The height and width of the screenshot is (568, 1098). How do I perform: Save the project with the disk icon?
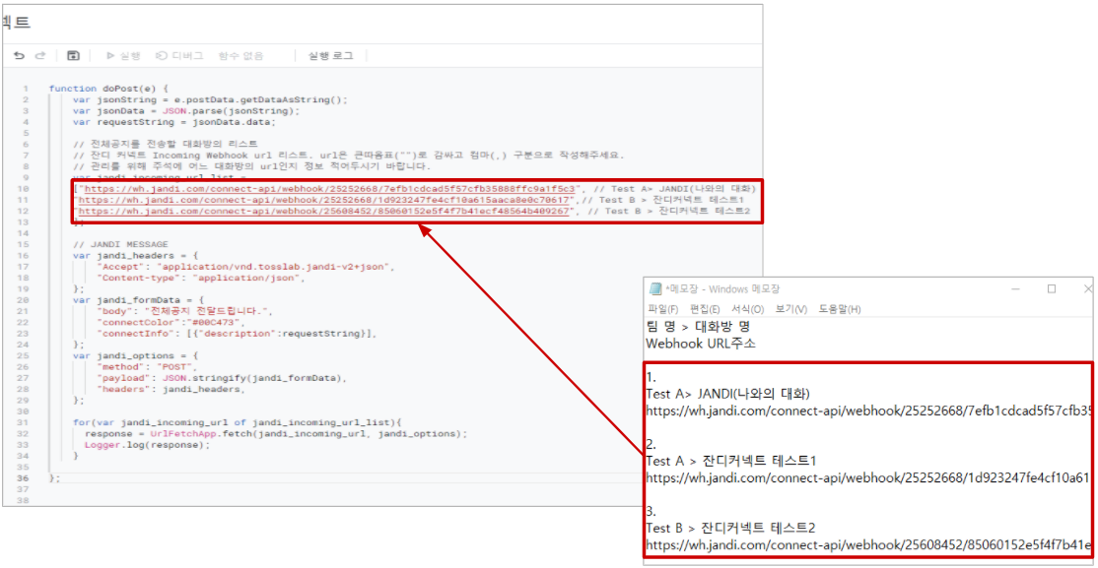73,56
